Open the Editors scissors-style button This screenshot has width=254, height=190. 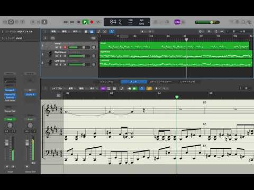tap(44, 22)
